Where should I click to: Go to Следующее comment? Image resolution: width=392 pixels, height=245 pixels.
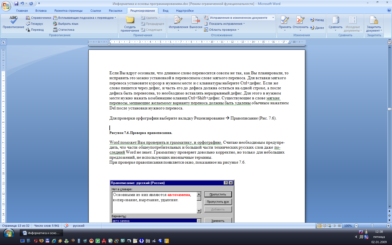coord(152,30)
